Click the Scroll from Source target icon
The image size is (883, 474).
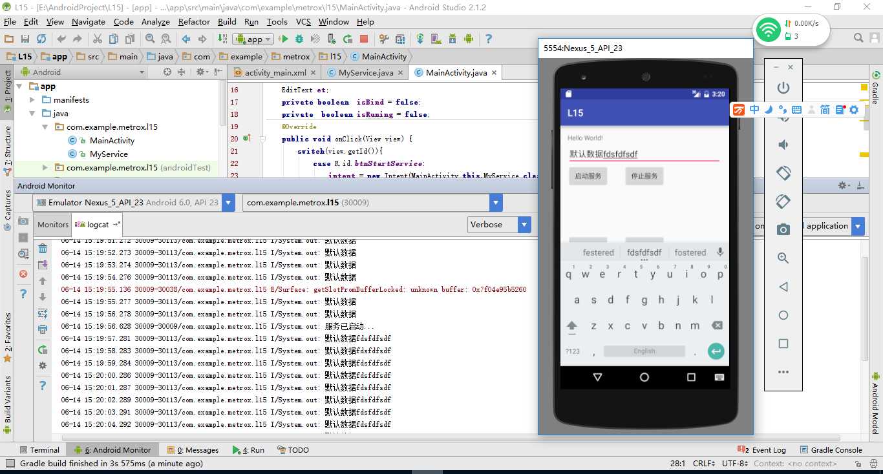167,72
